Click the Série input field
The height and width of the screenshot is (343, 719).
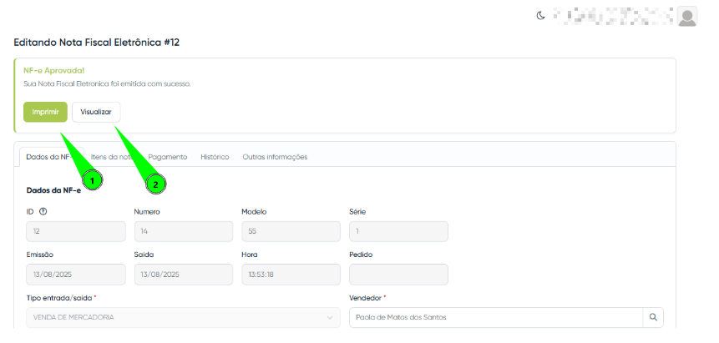tap(398, 231)
